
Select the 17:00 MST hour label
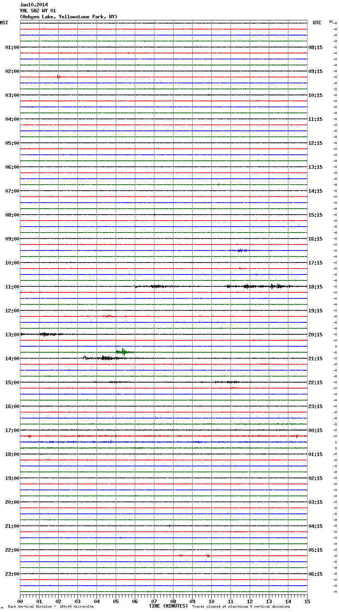[x=12, y=430]
